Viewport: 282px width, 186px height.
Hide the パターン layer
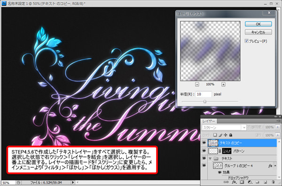coord(204,151)
